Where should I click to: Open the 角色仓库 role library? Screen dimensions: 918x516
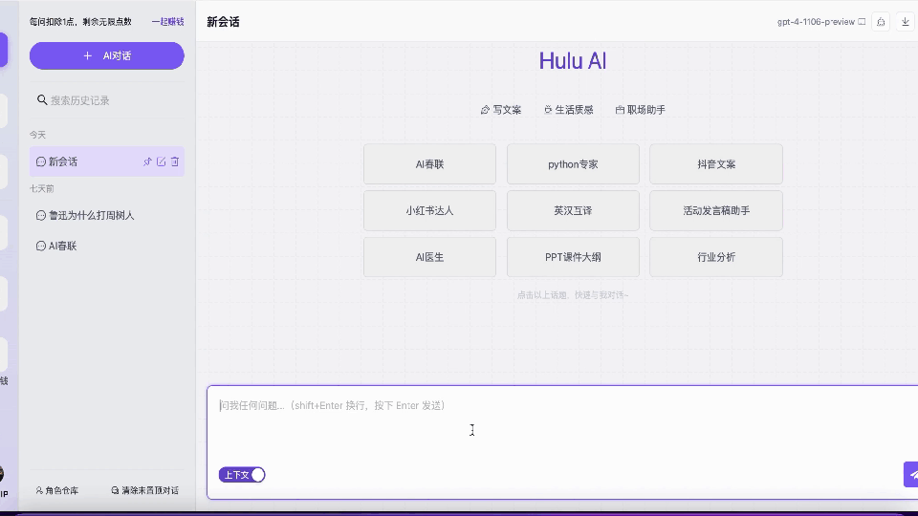click(56, 490)
